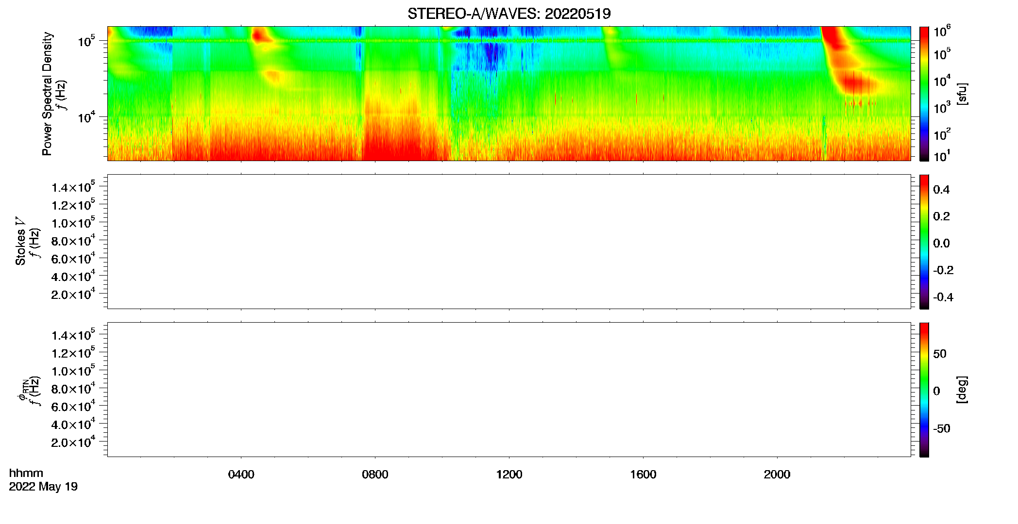The height and width of the screenshot is (524, 1018).
Task: Click the 1.4×10^5 tick in Stokes panel
Action: click(x=73, y=187)
